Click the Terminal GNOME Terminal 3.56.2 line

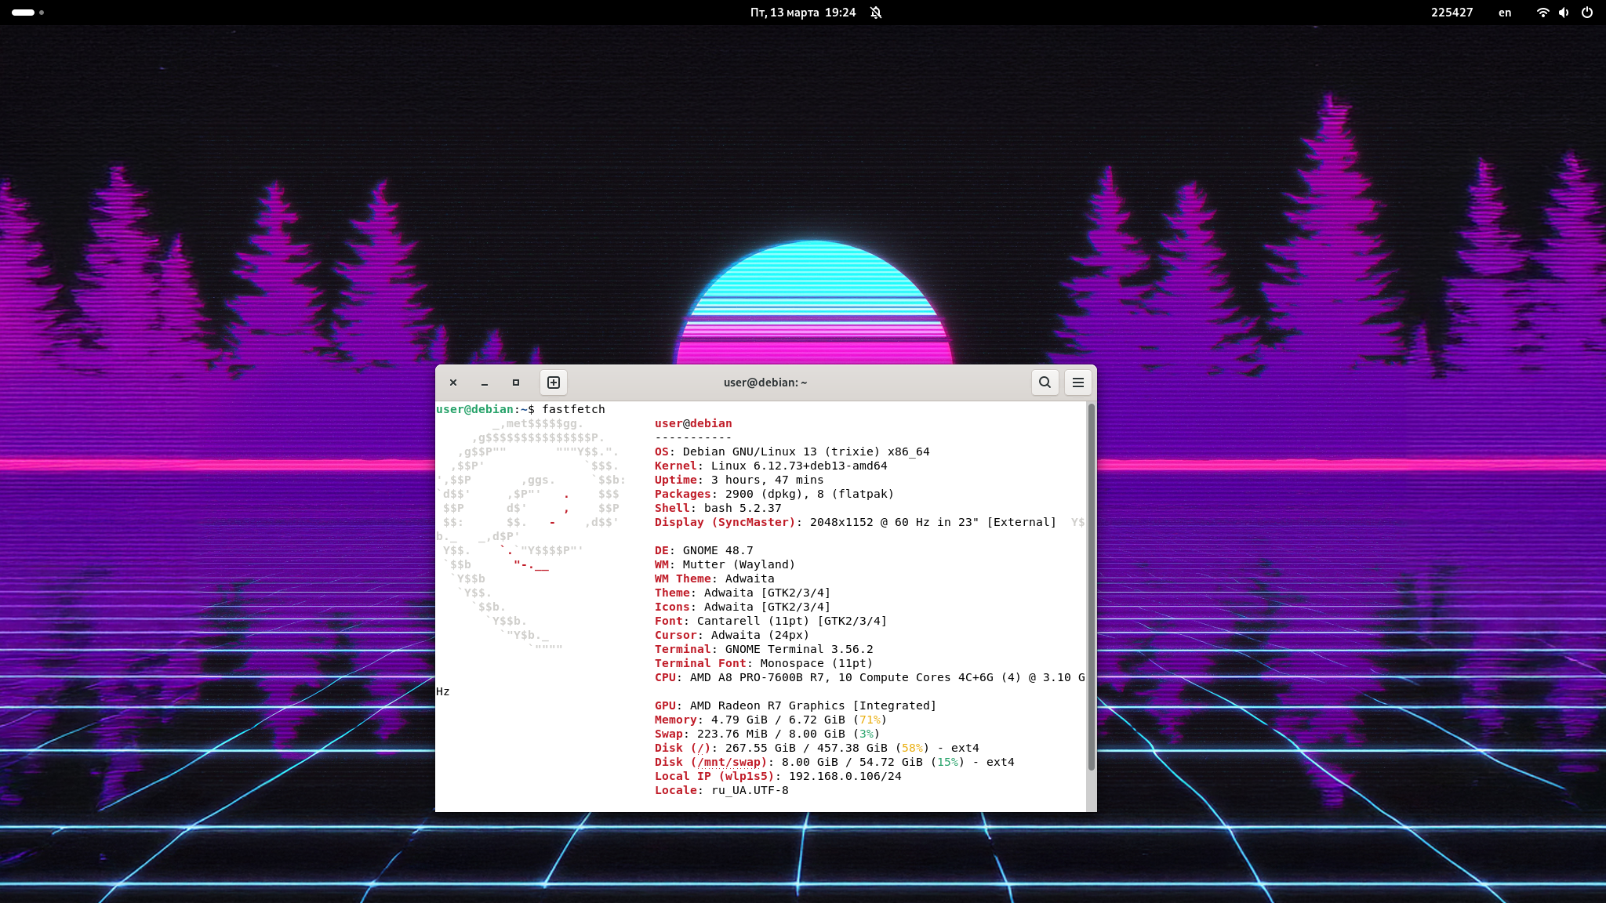(764, 649)
